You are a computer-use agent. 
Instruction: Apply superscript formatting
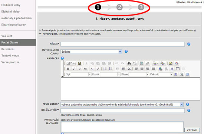pyautogui.click(x=98, y=69)
